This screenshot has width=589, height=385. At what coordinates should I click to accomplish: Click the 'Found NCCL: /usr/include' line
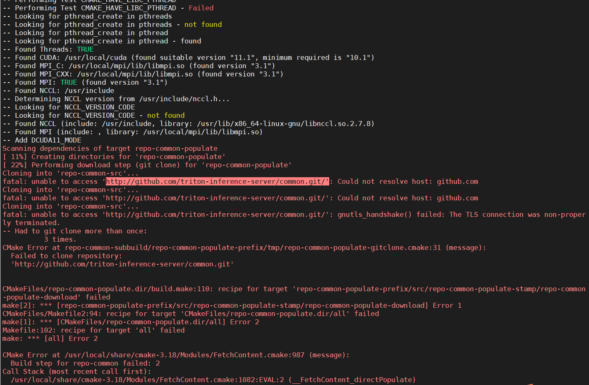tap(58, 90)
